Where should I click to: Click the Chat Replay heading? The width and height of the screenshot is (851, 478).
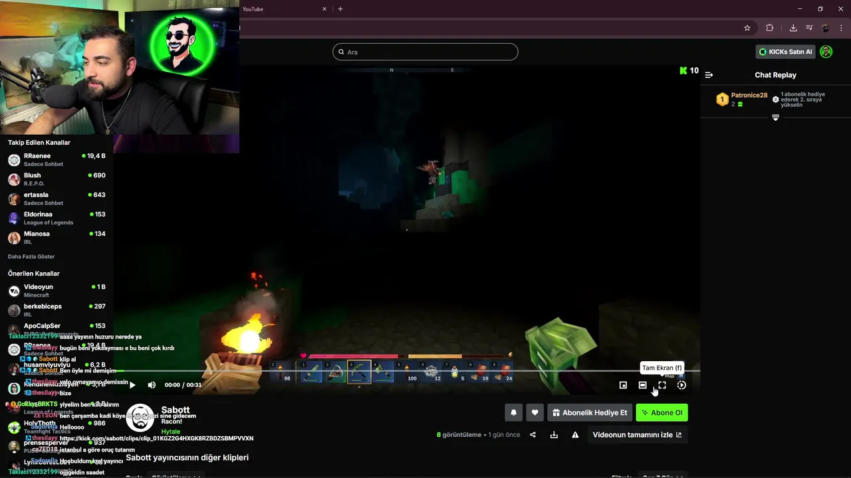775,75
